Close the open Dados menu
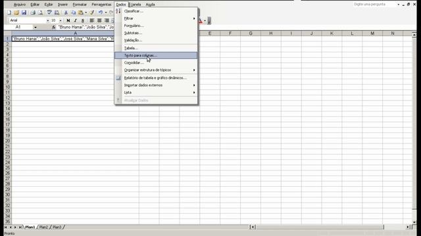 (x=121, y=5)
